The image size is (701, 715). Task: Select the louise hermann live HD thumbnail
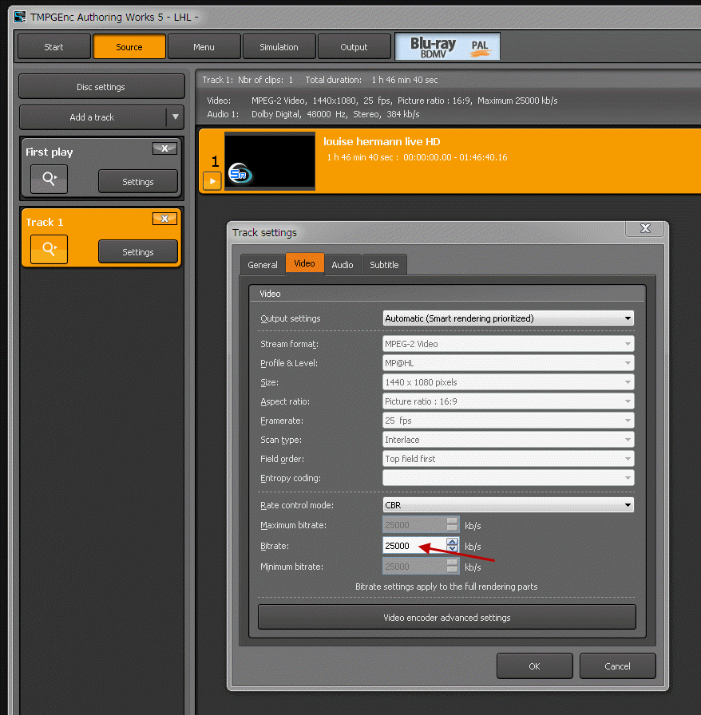coord(270,161)
